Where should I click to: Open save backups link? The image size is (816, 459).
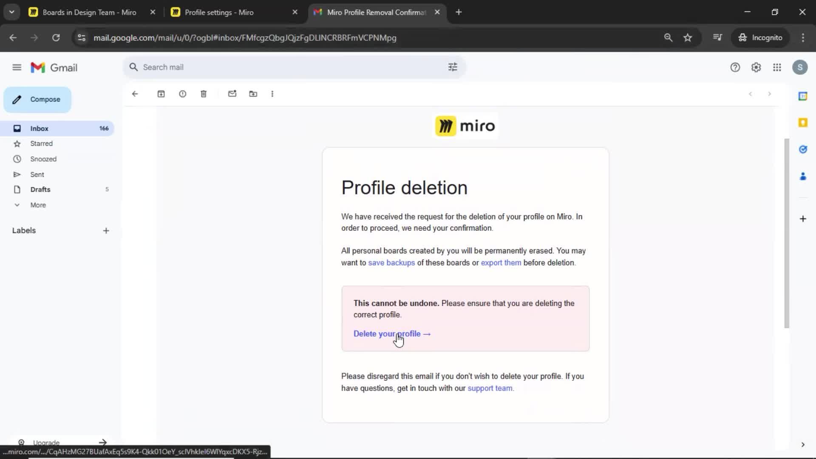[391, 263]
